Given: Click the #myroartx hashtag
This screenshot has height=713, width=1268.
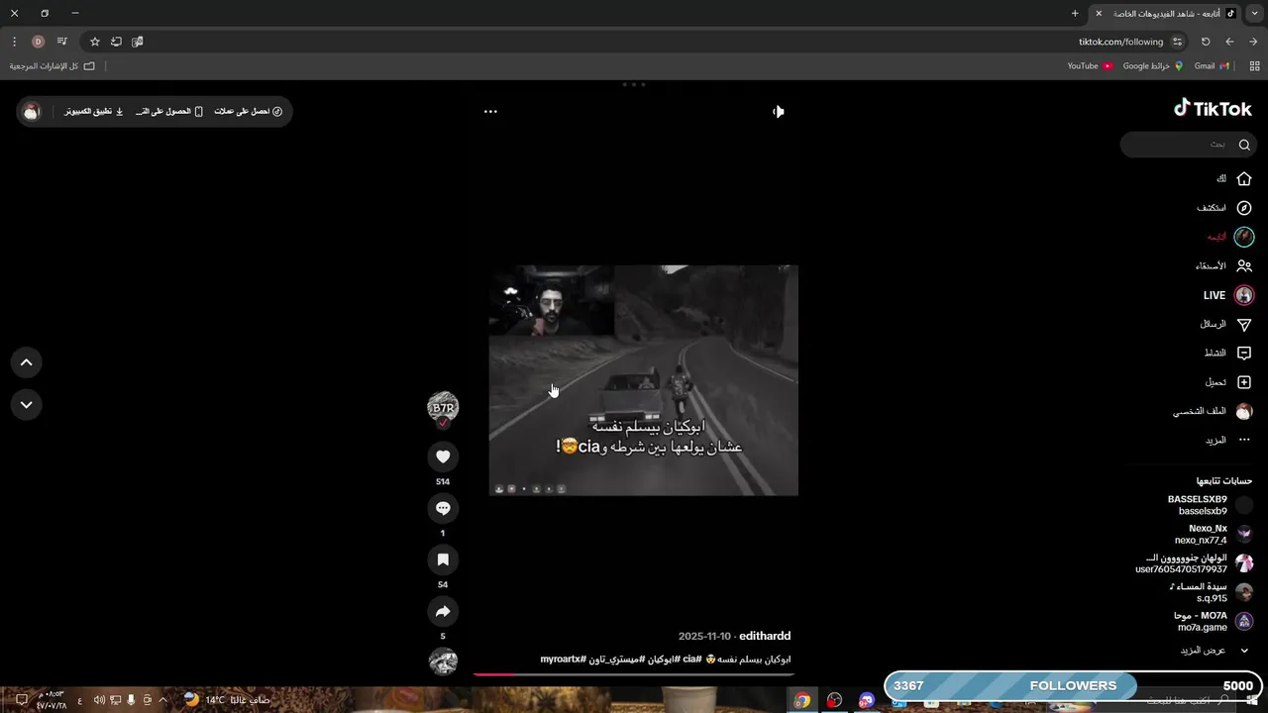Looking at the screenshot, I should pyautogui.click(x=564, y=660).
